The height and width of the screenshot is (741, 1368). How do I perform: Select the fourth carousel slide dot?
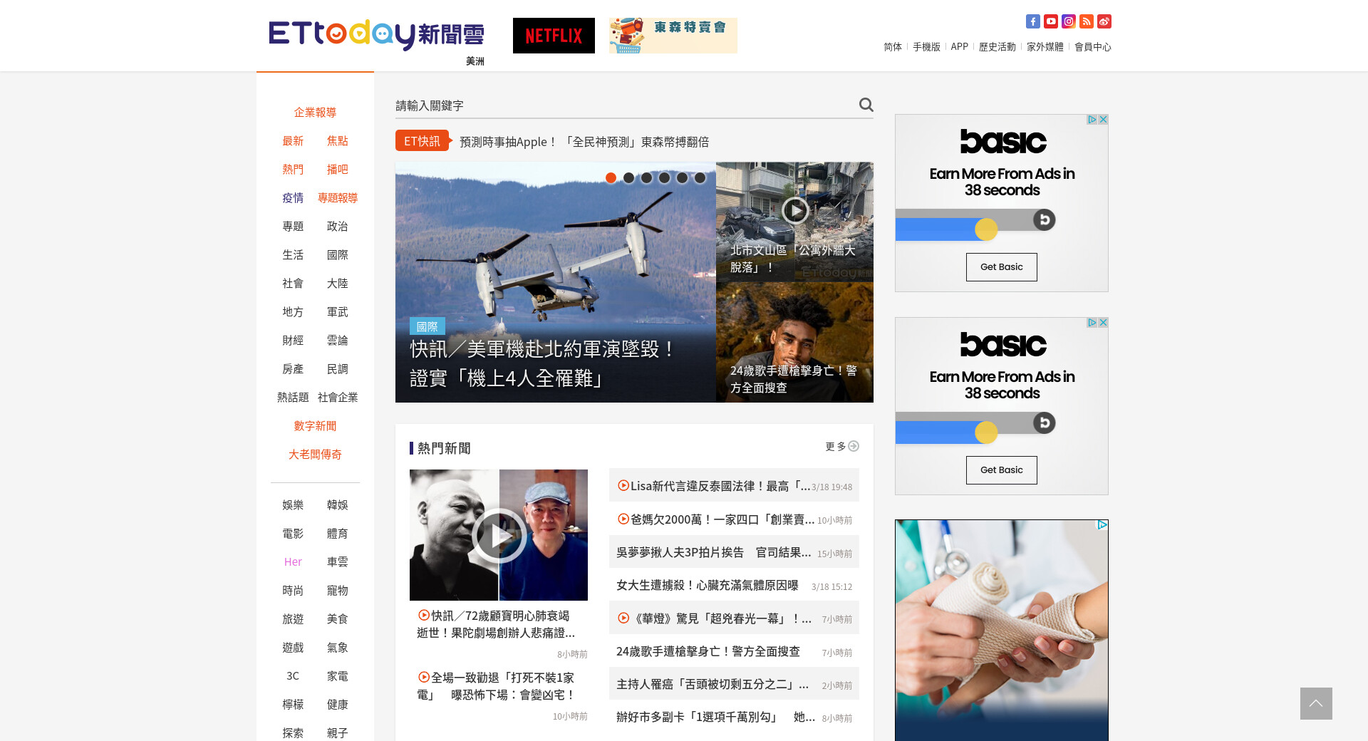pos(664,178)
